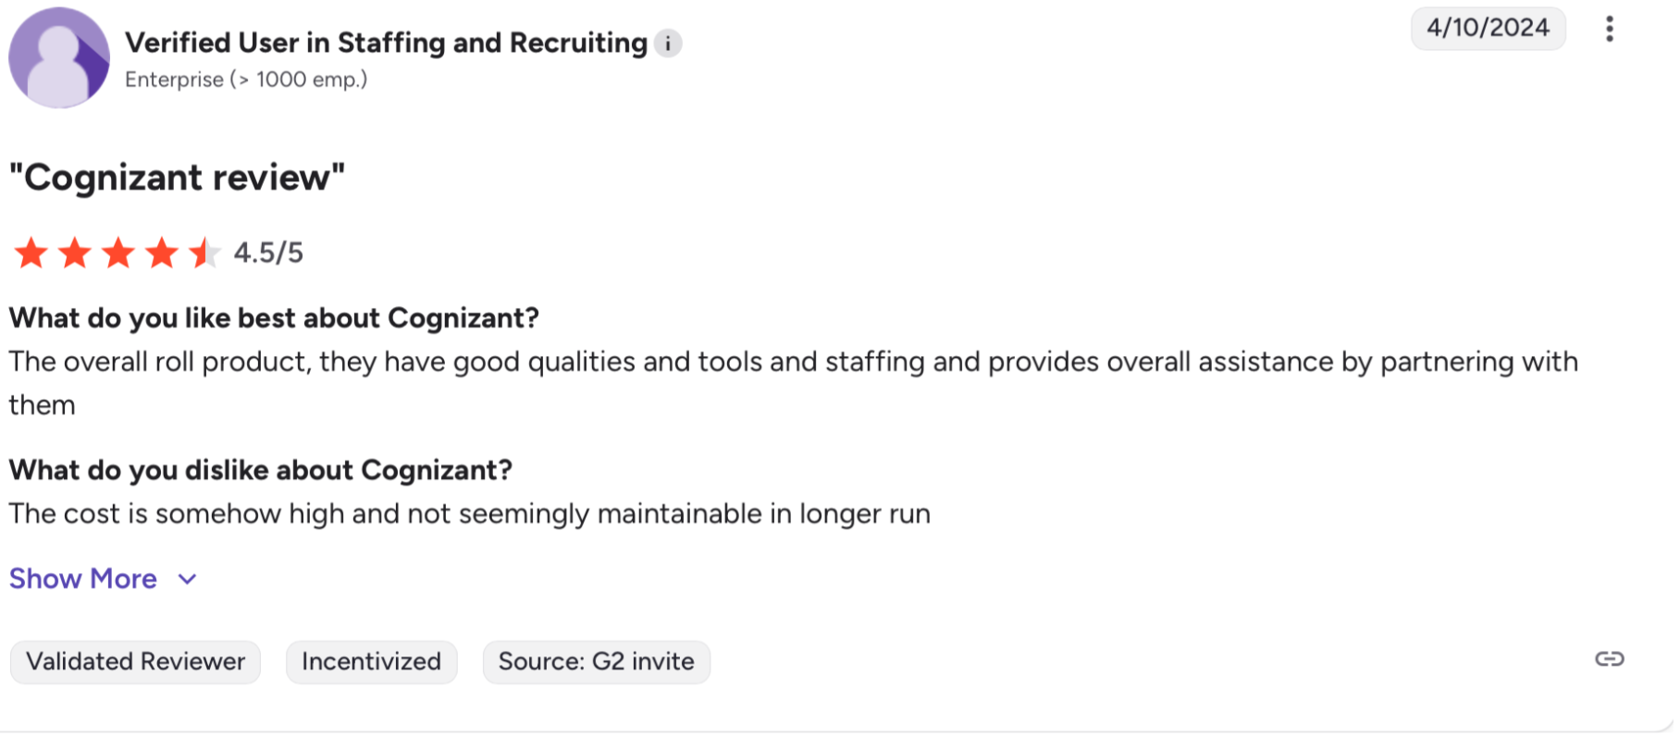
Task: Click the half-filled fifth star
Action: tap(204, 252)
